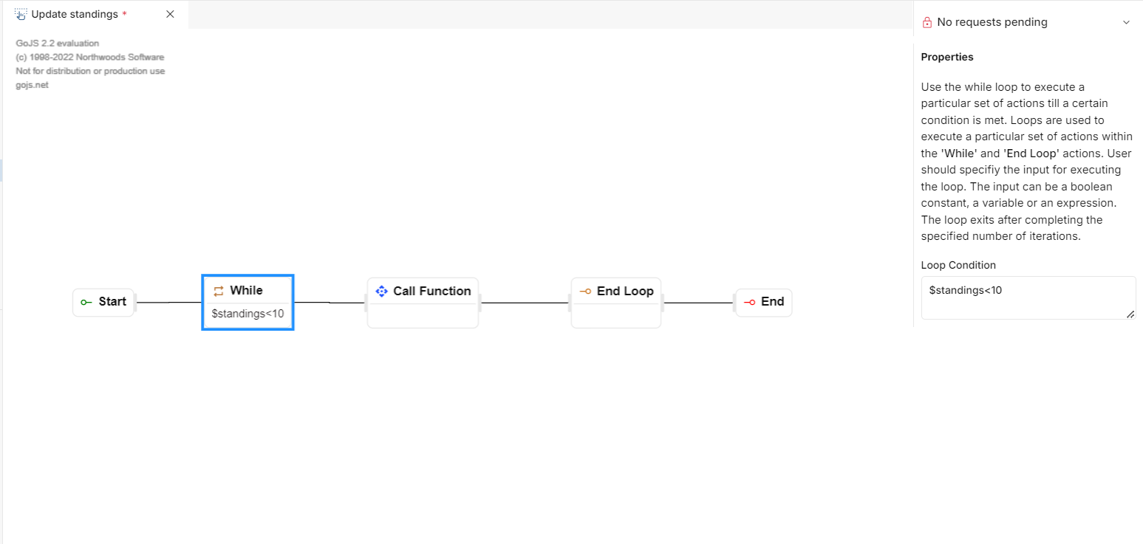Switch to the Update standings tab

74,14
